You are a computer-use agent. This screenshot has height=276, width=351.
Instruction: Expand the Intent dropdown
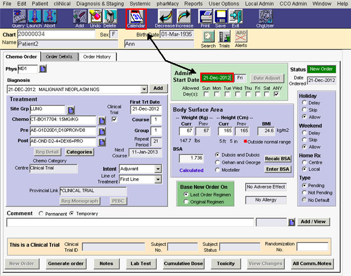pos(158,169)
